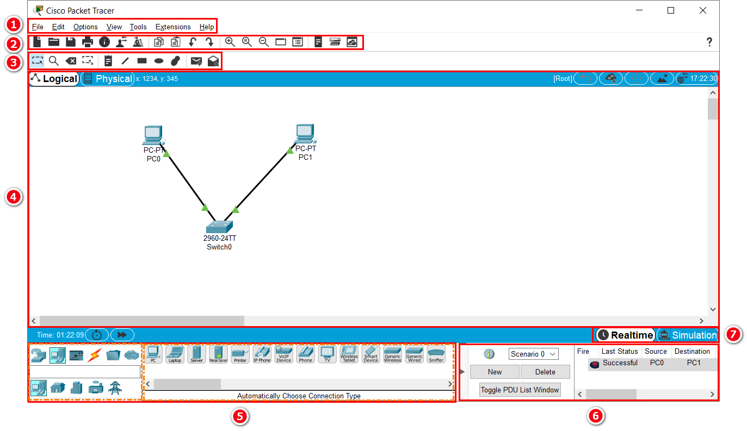This screenshot has height=431, width=747.
Task: Click the 'Successful' last status cell
Action: [x=620, y=363]
